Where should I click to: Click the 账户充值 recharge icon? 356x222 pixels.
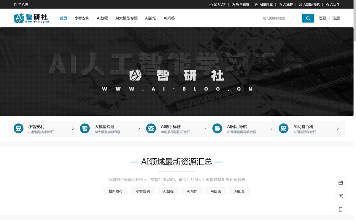(x=233, y=5)
